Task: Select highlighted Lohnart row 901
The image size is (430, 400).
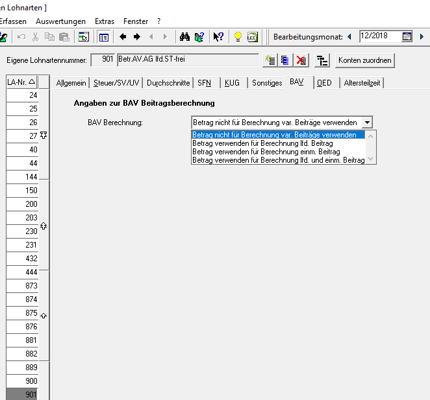Action: point(23,394)
